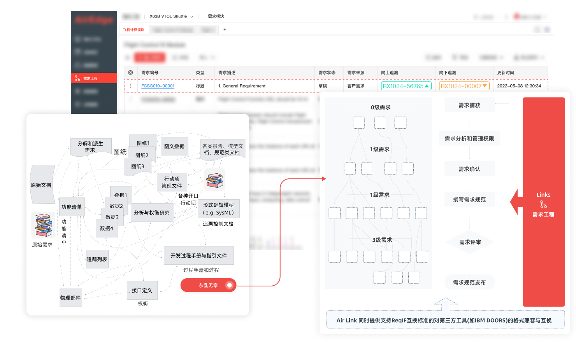The height and width of the screenshot is (342, 576).
Task: Select the 客户需求 source cell
Action: point(356,86)
